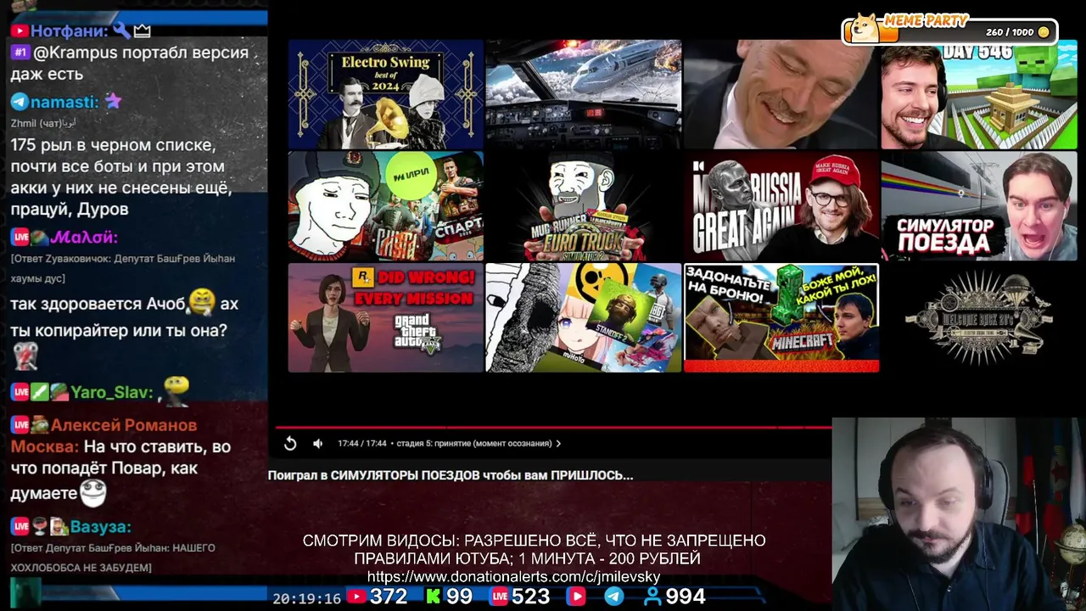The image size is (1086, 611).
Task: Click the LIVE badge beside Алексей Романов
Action: (20, 425)
